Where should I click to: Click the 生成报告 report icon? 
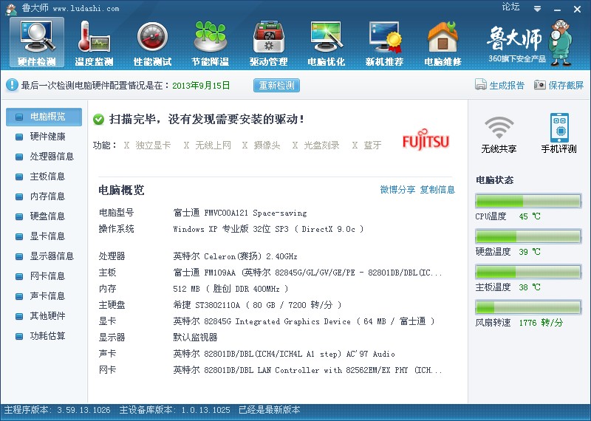pos(481,85)
